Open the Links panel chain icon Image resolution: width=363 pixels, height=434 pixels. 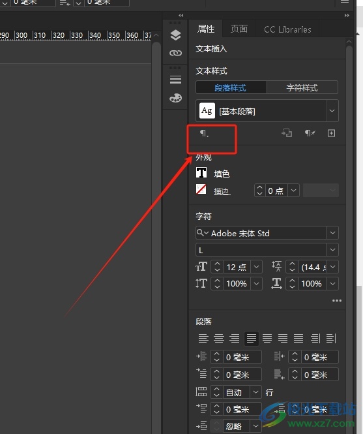(175, 53)
